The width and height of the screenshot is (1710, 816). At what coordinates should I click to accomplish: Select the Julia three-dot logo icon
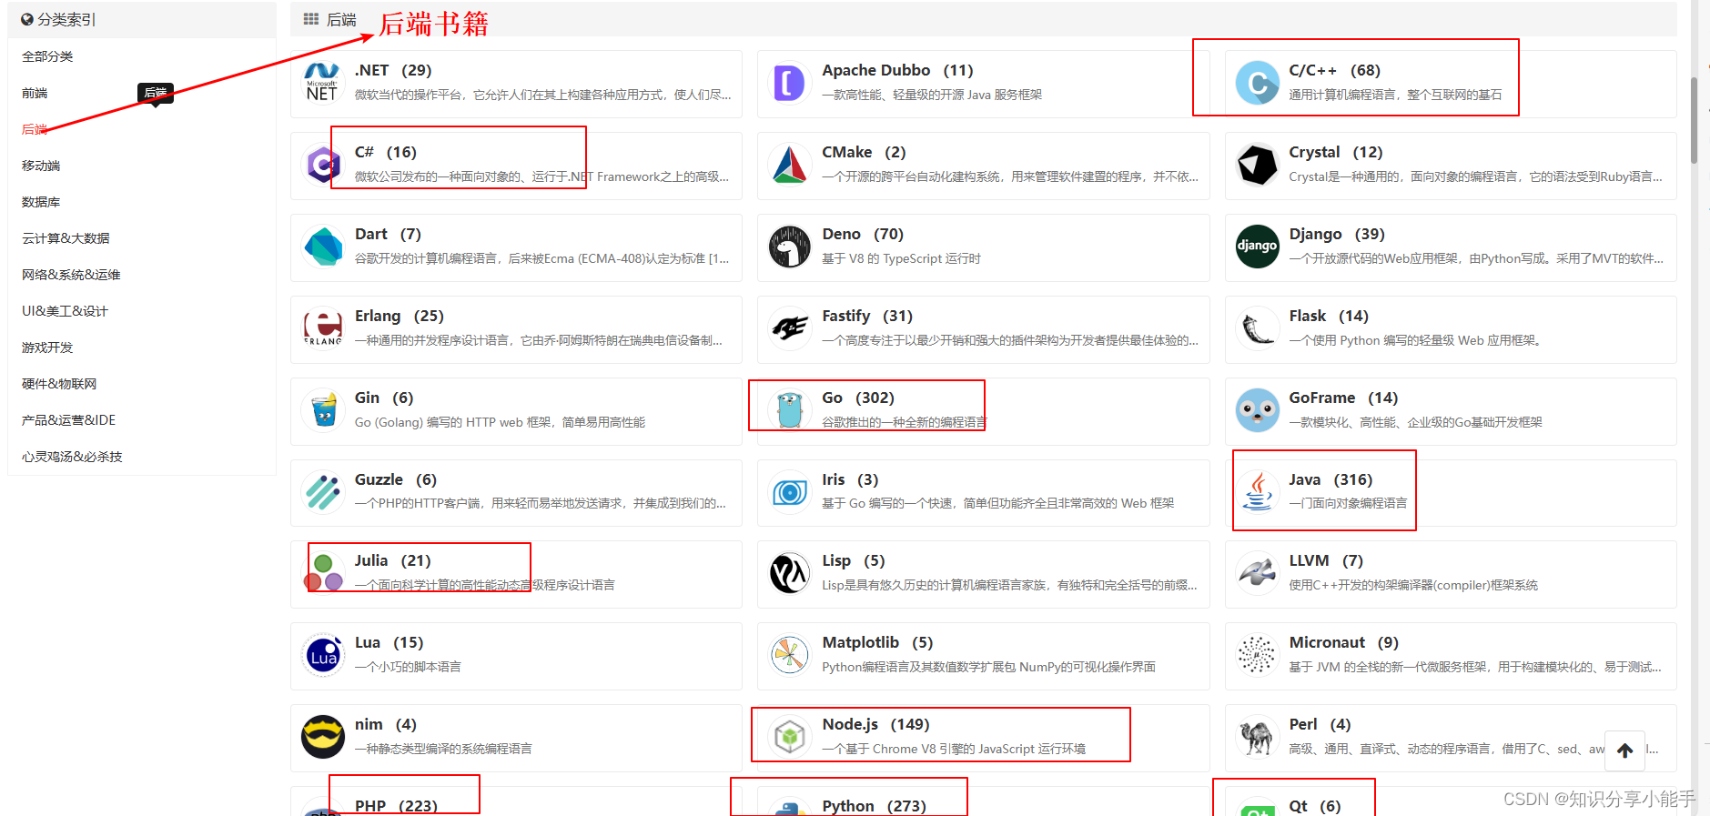322,573
